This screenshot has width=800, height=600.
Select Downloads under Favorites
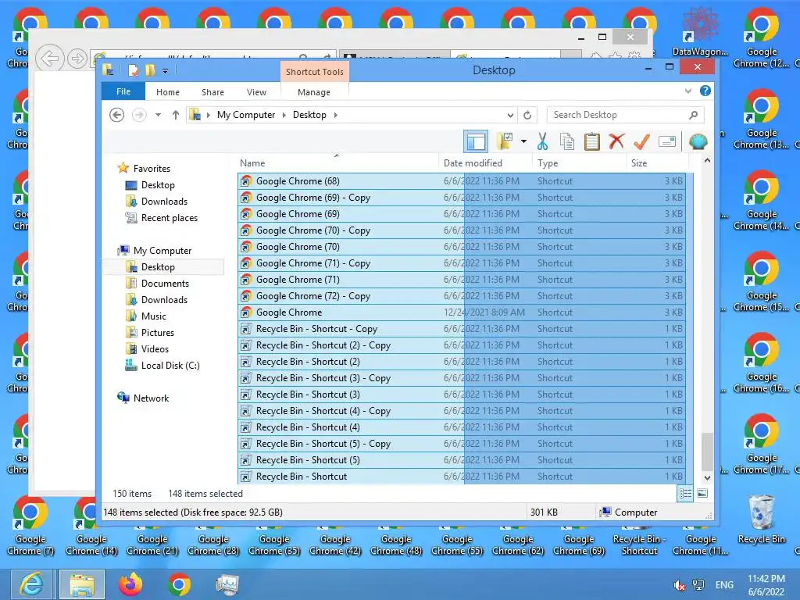click(164, 201)
